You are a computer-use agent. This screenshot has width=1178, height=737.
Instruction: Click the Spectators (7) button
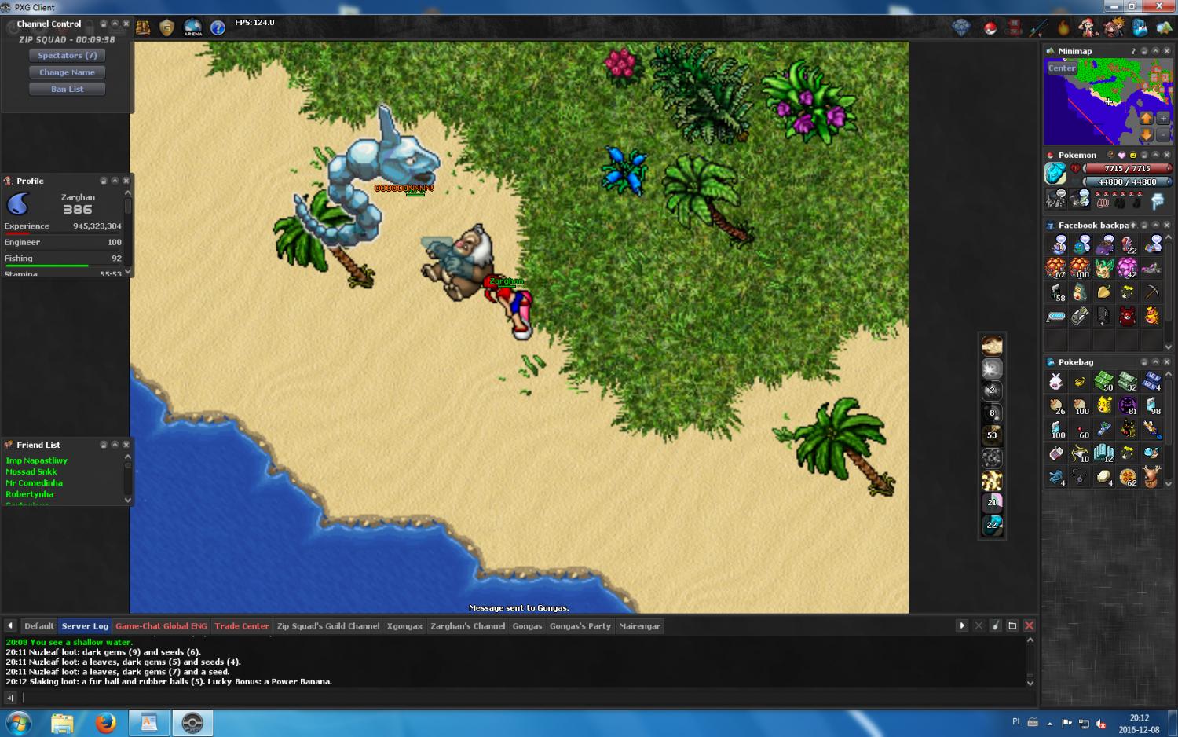(x=68, y=56)
